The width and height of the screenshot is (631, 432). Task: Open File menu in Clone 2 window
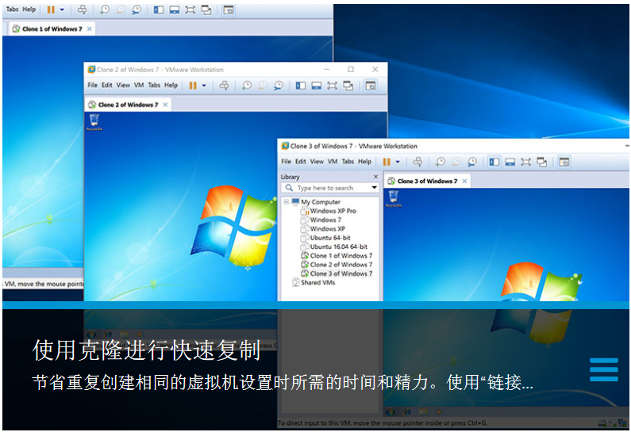pyautogui.click(x=93, y=85)
